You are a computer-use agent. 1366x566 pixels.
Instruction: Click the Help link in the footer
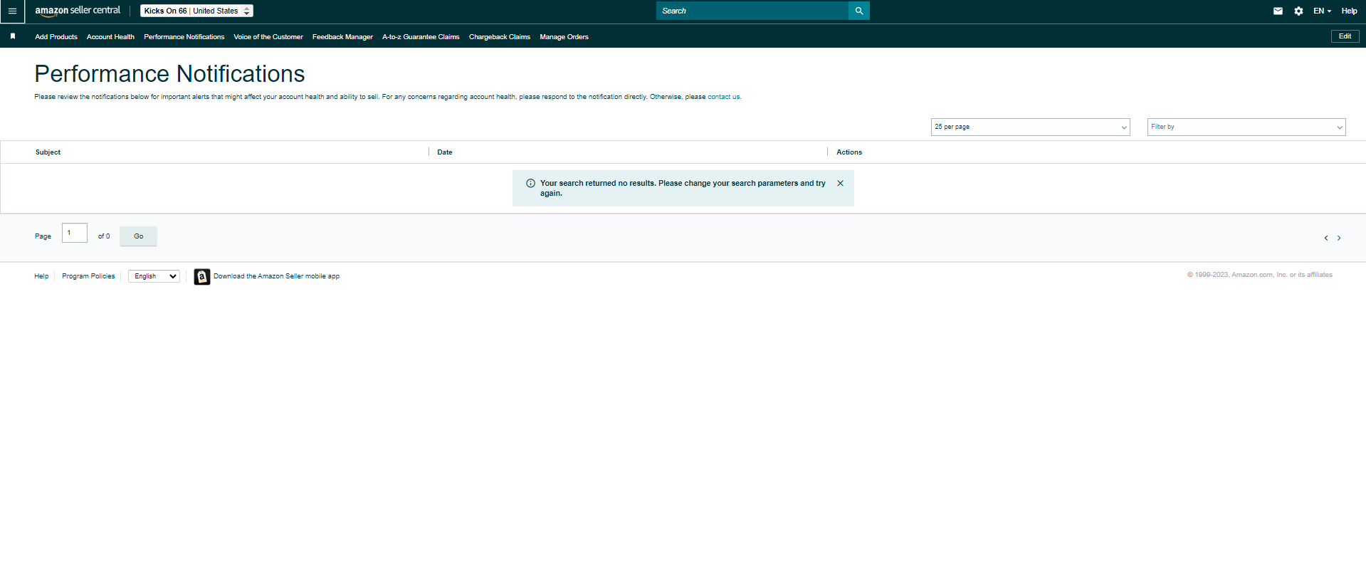click(41, 276)
